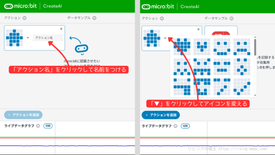The width and height of the screenshot is (275, 155).
Task: Click info icon next to アクション in left panel
Action: 24,18
